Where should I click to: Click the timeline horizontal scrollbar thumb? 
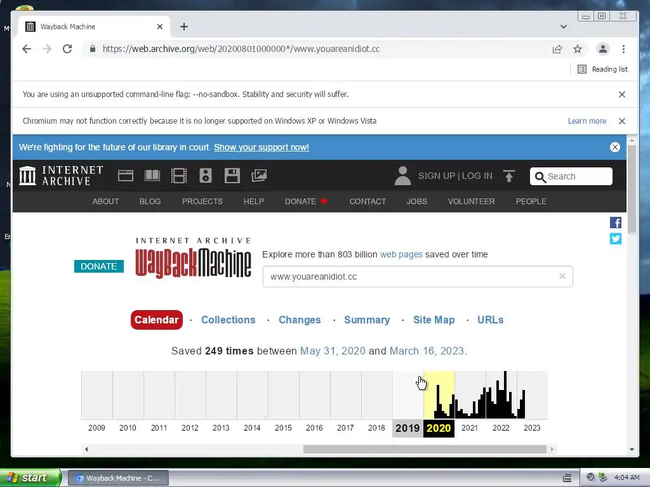point(425,450)
